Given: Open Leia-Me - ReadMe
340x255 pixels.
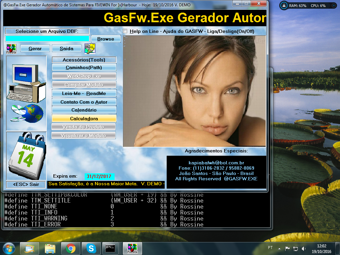Looking at the screenshot, I should coord(84,93).
